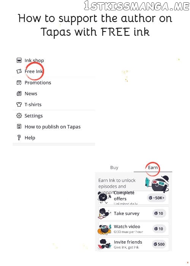Click the Help question mark icon
190x266 pixels.
[x=19, y=138]
